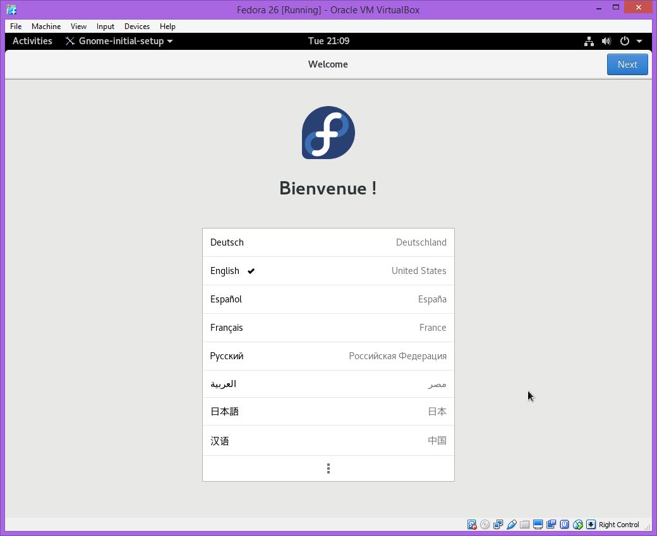Click the VirtualBox window title bar icon
The height and width of the screenshot is (536, 657).
click(11, 9)
